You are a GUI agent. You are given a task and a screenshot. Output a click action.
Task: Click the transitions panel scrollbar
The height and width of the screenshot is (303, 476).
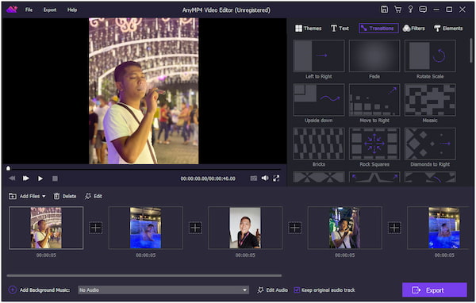[x=471, y=51]
